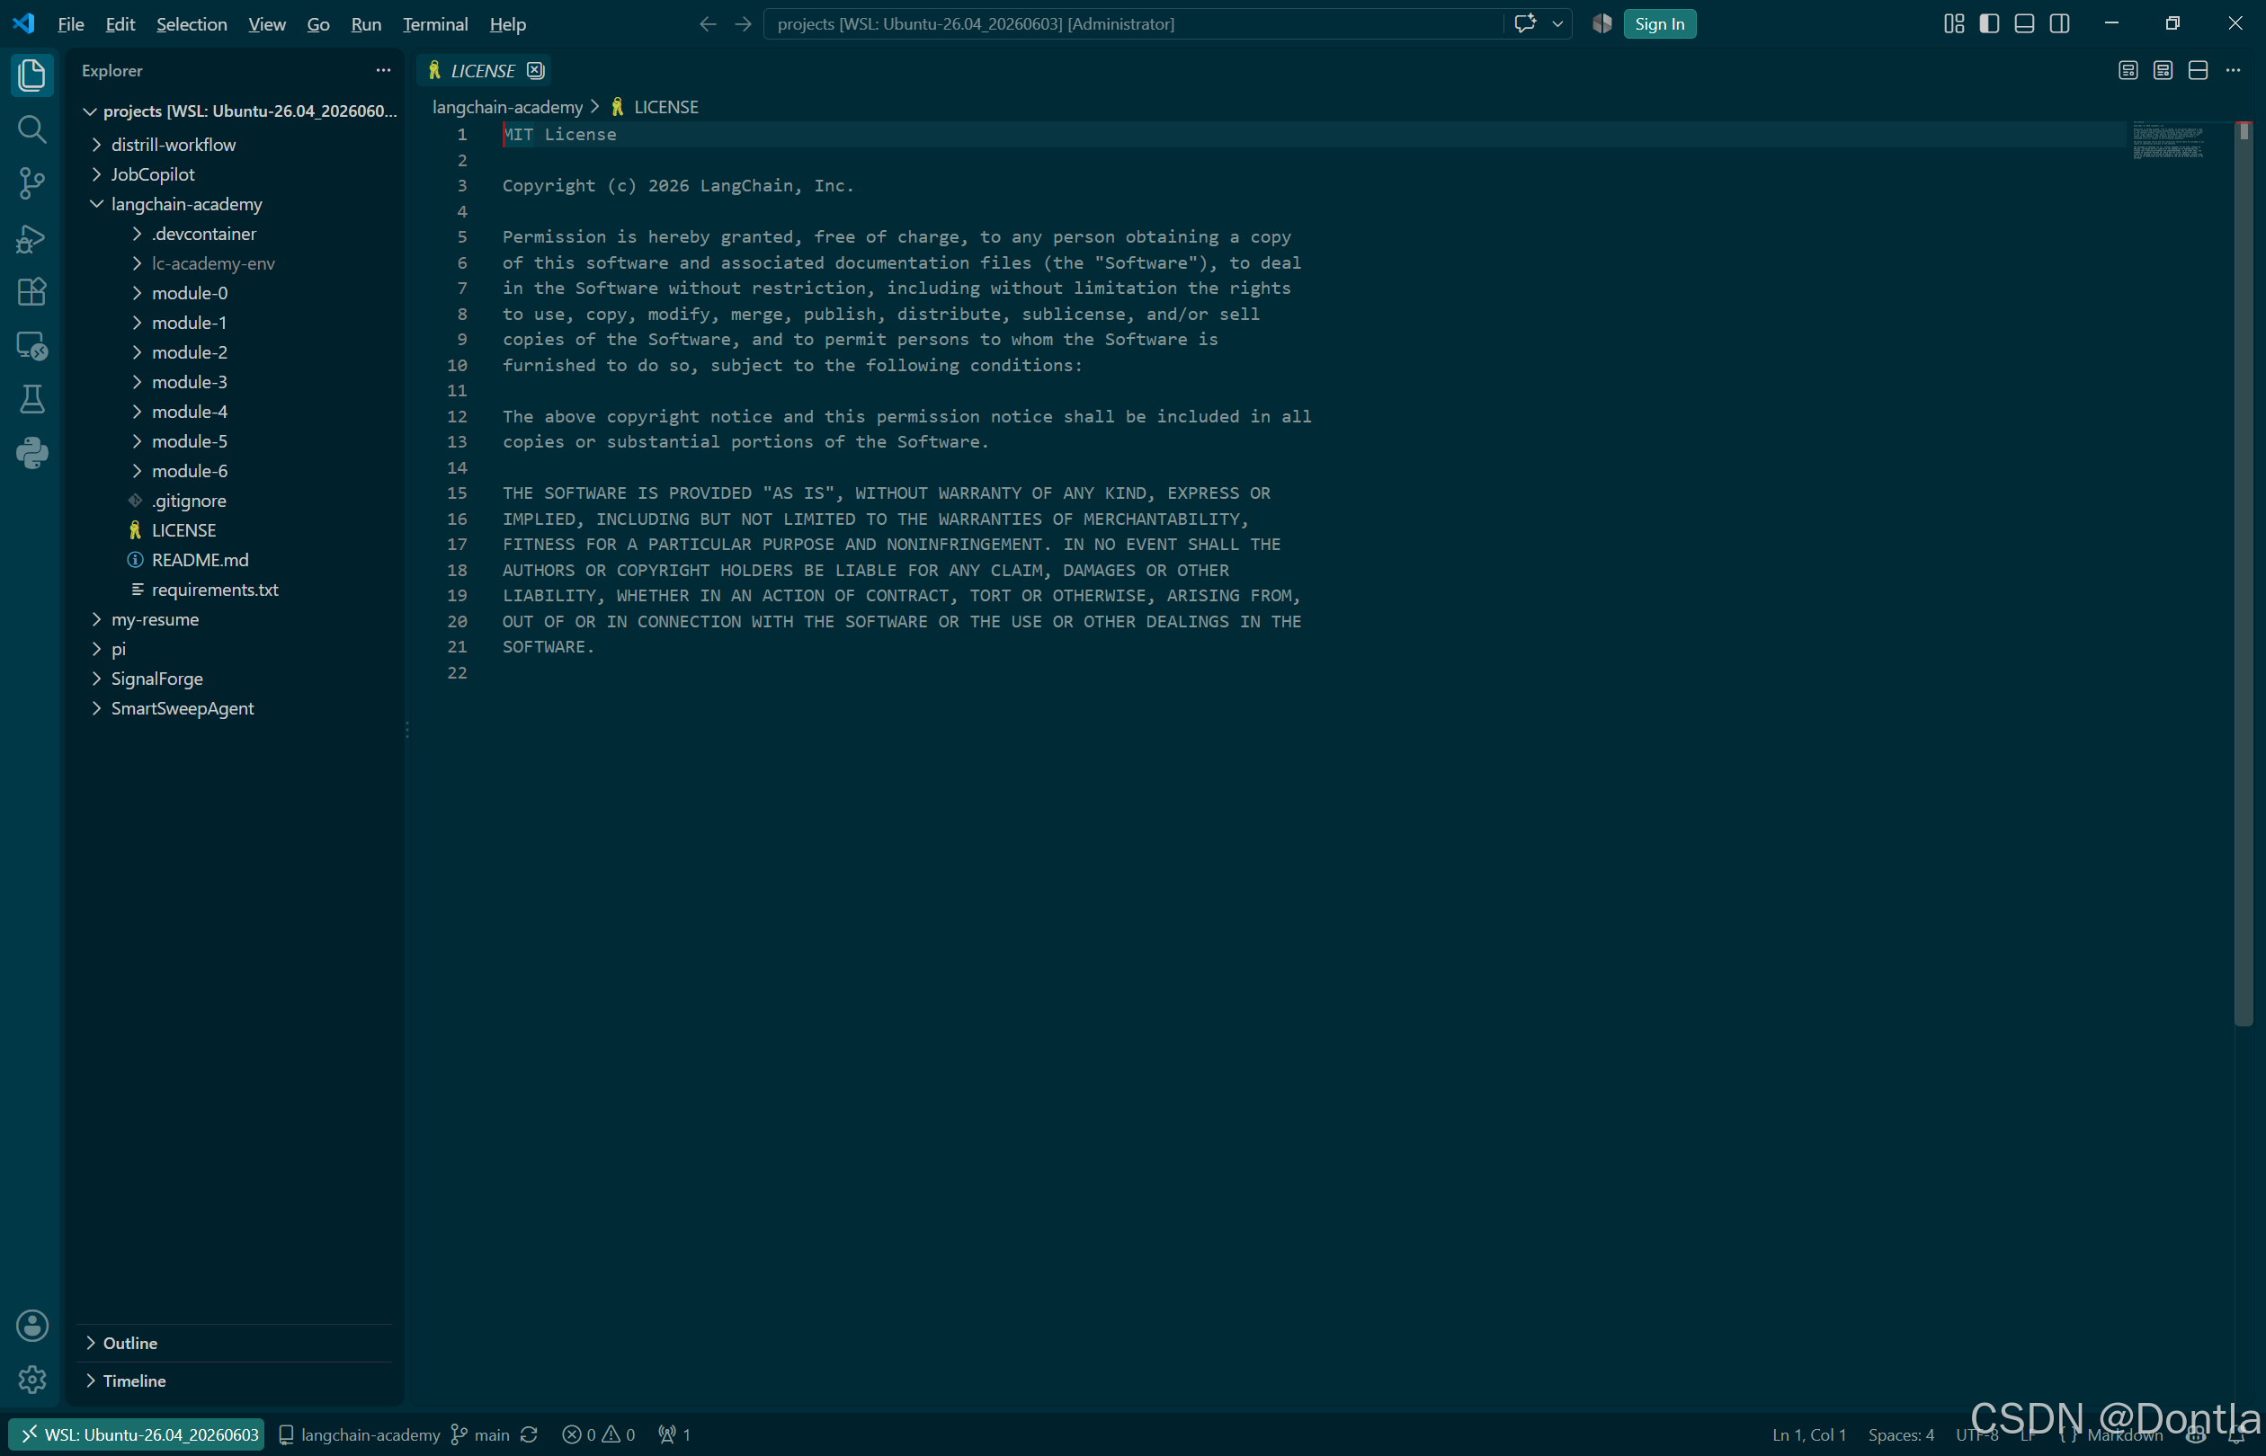Open the Run and Debug view
The height and width of the screenshot is (1456, 2266).
pyautogui.click(x=32, y=237)
